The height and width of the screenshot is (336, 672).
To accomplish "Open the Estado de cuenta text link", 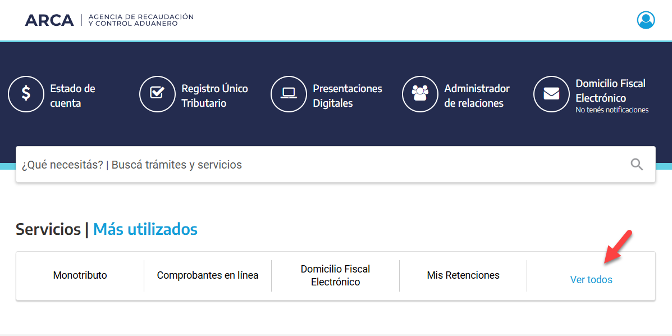I will (72, 96).
